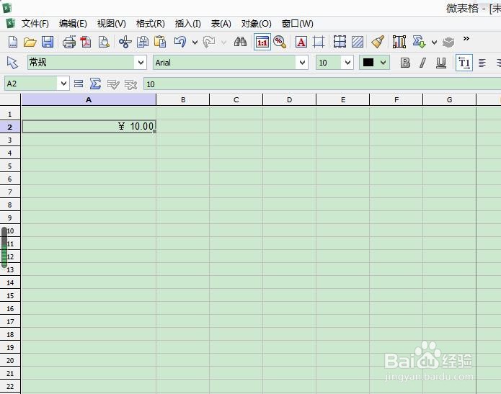
Task: Click the black font color swatch
Action: pyautogui.click(x=368, y=62)
